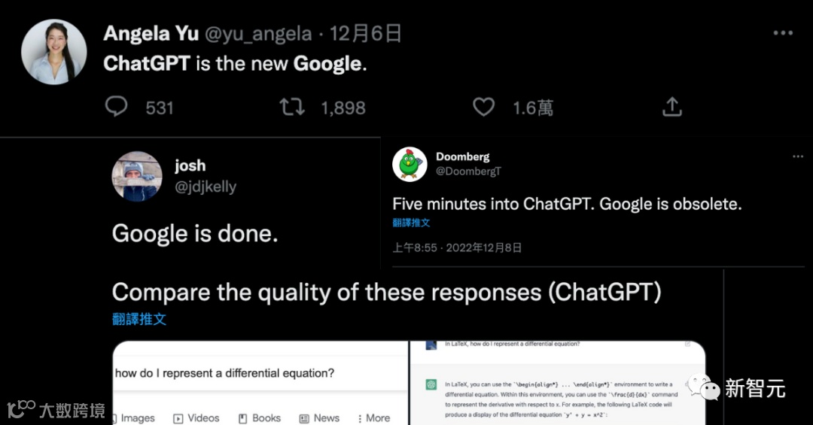The width and height of the screenshot is (813, 425).
Task: Click Doomberg's green bird avatar
Action: pyautogui.click(x=410, y=164)
